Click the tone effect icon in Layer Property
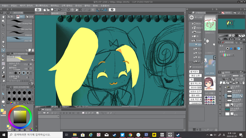Viewport: 246px width, 138px height. (235, 49)
